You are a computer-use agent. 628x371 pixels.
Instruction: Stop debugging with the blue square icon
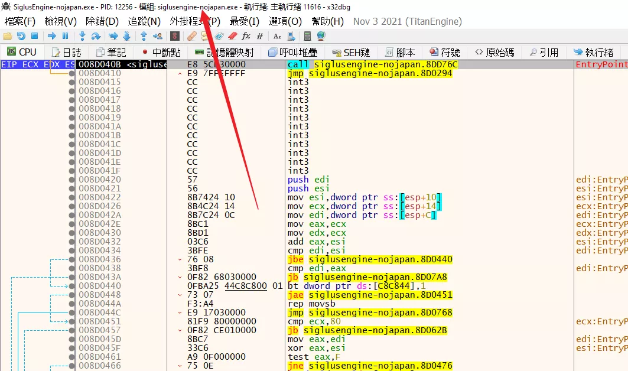(34, 37)
